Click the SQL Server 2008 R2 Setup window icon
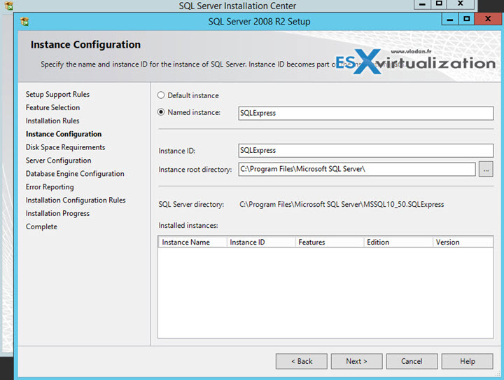The height and width of the screenshot is (380, 504). point(24,22)
